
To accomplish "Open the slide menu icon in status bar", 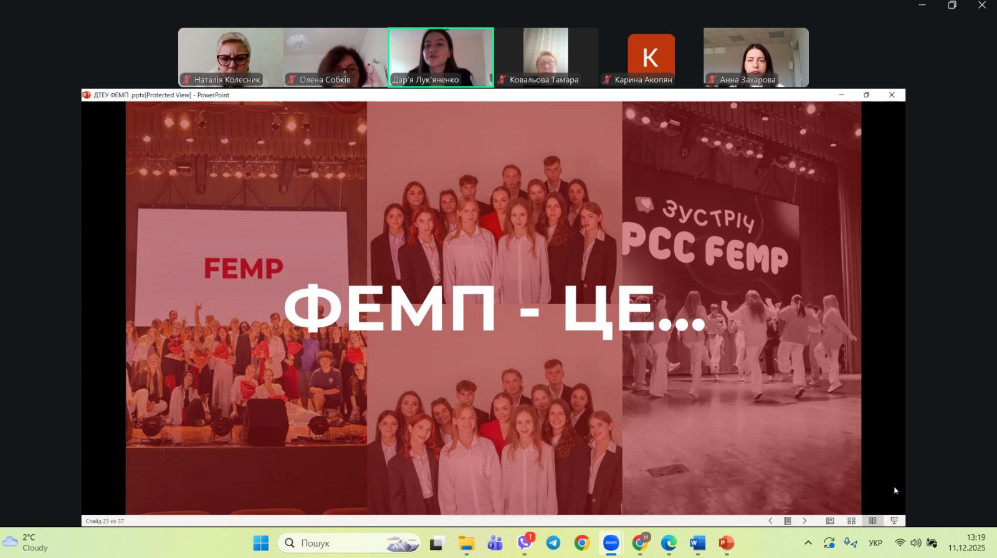I will point(788,521).
